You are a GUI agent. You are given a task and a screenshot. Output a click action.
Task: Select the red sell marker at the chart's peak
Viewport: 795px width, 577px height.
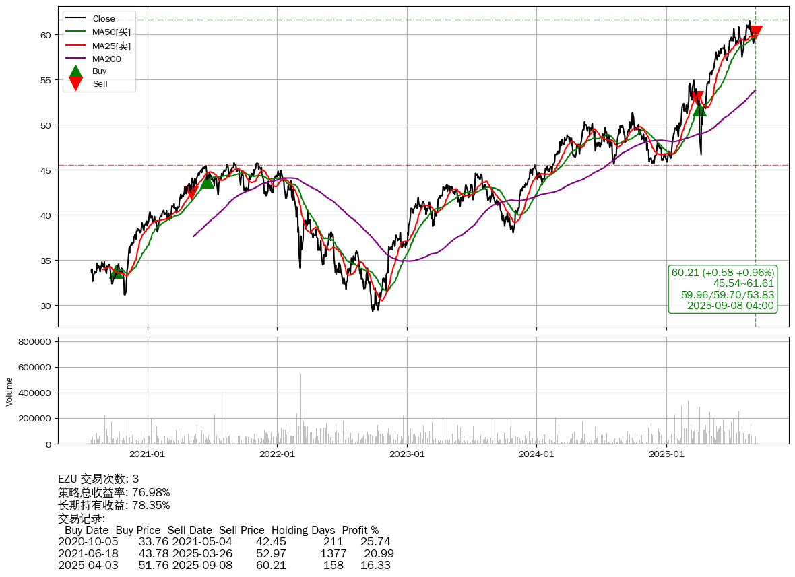[x=755, y=32]
